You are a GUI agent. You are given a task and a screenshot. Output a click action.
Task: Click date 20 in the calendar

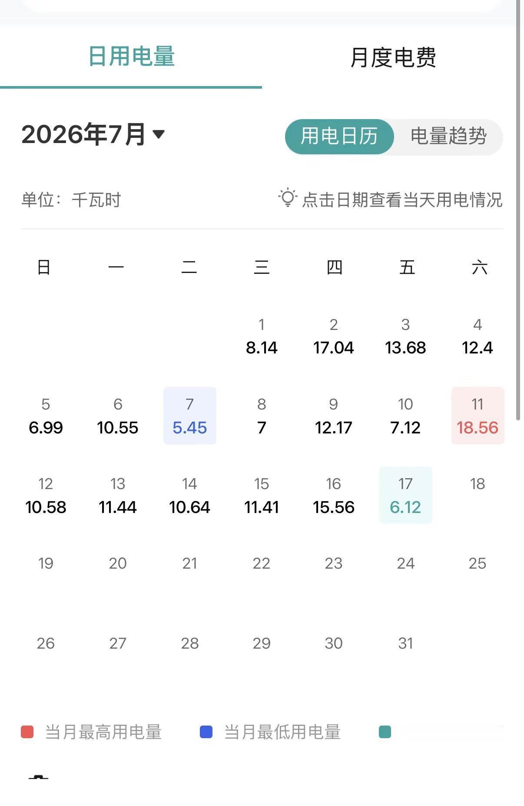(x=118, y=563)
